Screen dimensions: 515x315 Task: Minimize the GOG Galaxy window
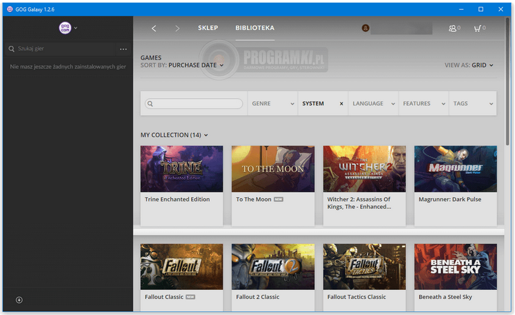[x=461, y=9]
